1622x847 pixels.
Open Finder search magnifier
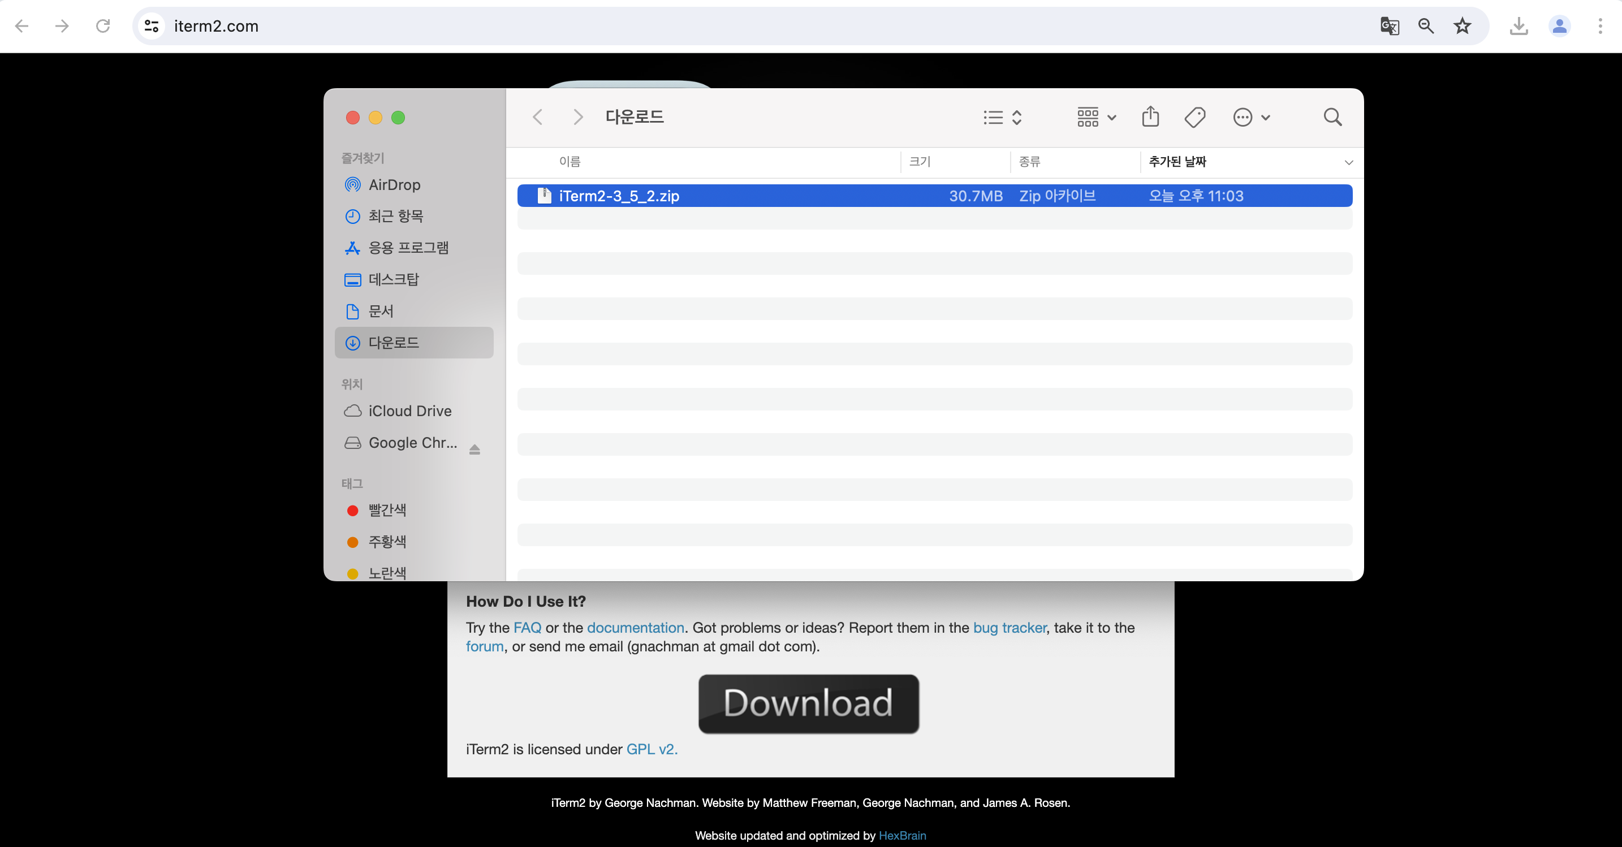1332,117
